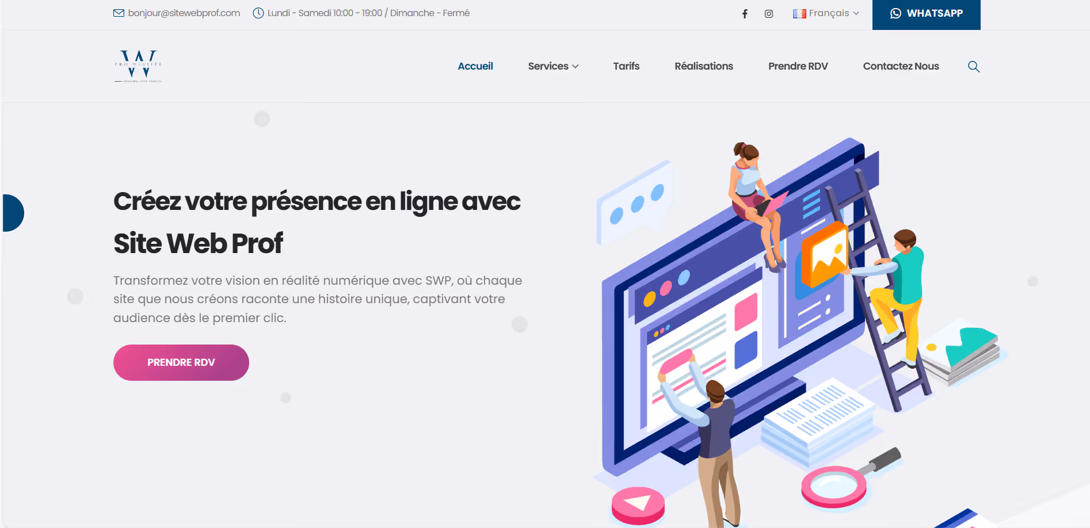Click the envelope email icon
The image size is (1090, 528).
click(x=119, y=13)
